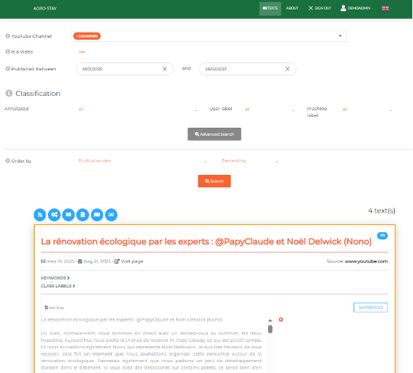
Task: Select the TEXTS tab in the navbar
Action: coord(270,9)
